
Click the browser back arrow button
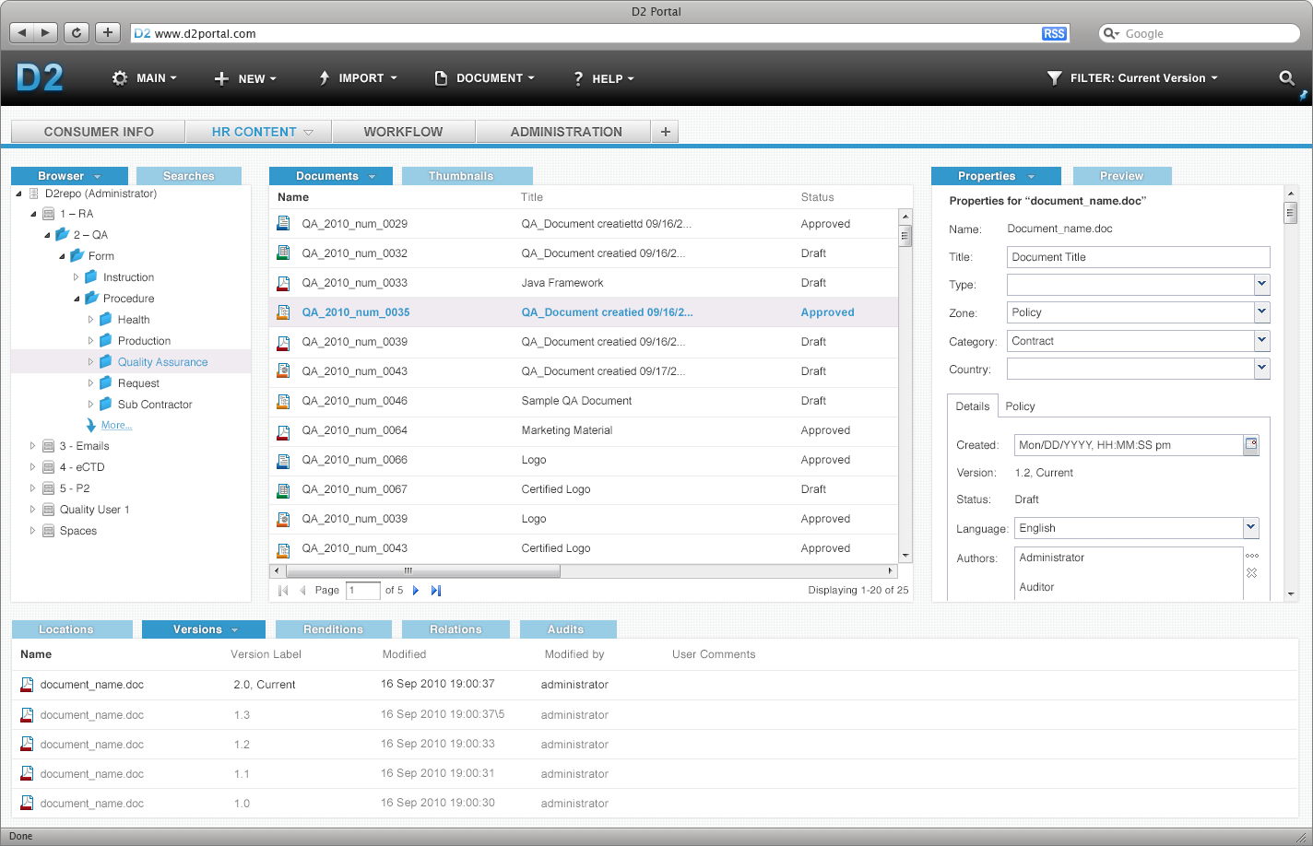(21, 32)
